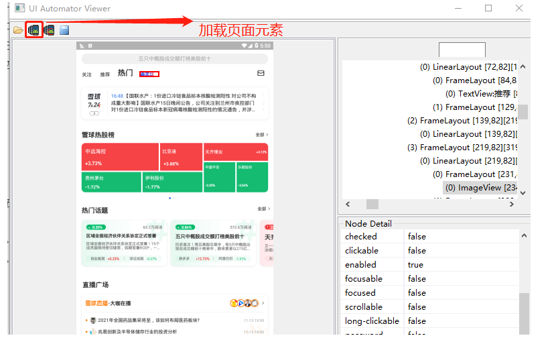The width and height of the screenshot is (556, 342).
Task: Click the mail envelope icon in the phone preview
Action: pyautogui.click(x=261, y=73)
